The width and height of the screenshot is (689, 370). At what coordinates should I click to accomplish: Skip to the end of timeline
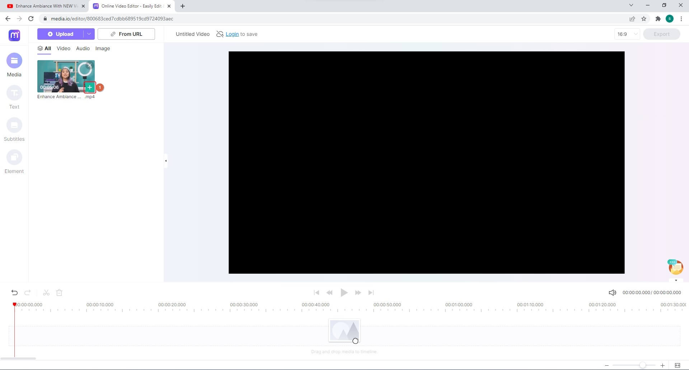coord(371,293)
